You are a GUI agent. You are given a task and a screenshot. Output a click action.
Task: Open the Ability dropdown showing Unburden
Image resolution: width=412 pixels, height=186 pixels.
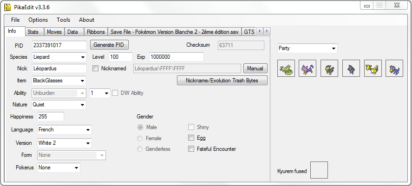(x=59, y=93)
